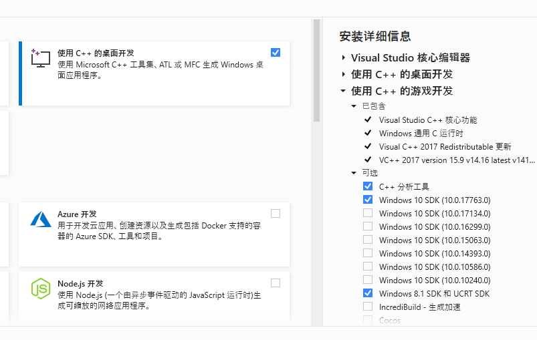
Task: Enable Windows 10 SDK (10.0.16299.0)
Action: [x=368, y=226]
